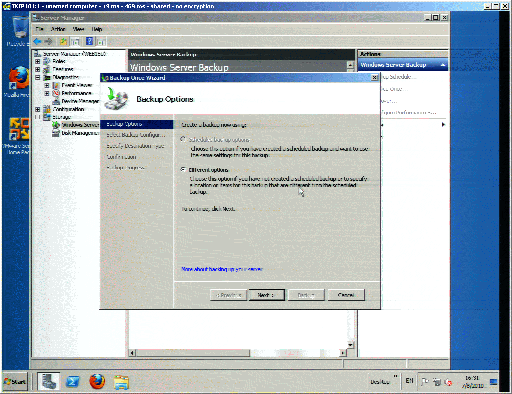Open More about backing up your server link
Image resolution: width=512 pixels, height=394 pixels.
(x=222, y=269)
